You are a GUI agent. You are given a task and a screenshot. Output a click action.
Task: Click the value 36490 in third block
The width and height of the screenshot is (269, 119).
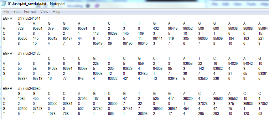point(23,109)
